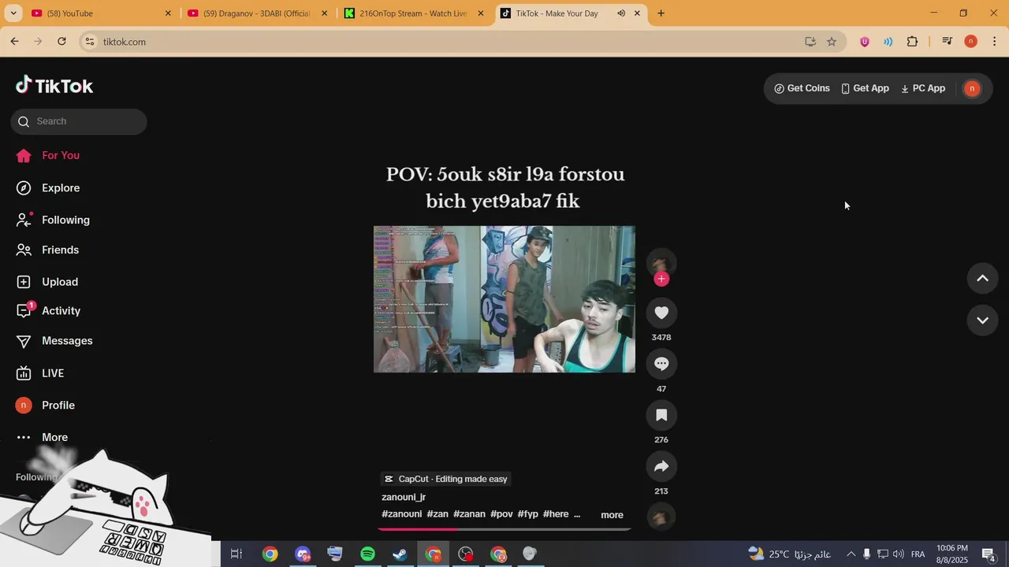The width and height of the screenshot is (1009, 567).
Task: Go to previous video with up chevron
Action: (982, 278)
